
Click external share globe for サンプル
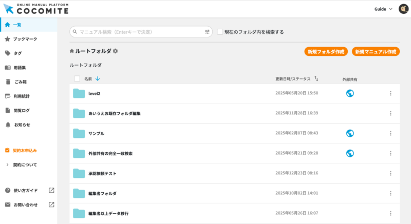(350, 133)
